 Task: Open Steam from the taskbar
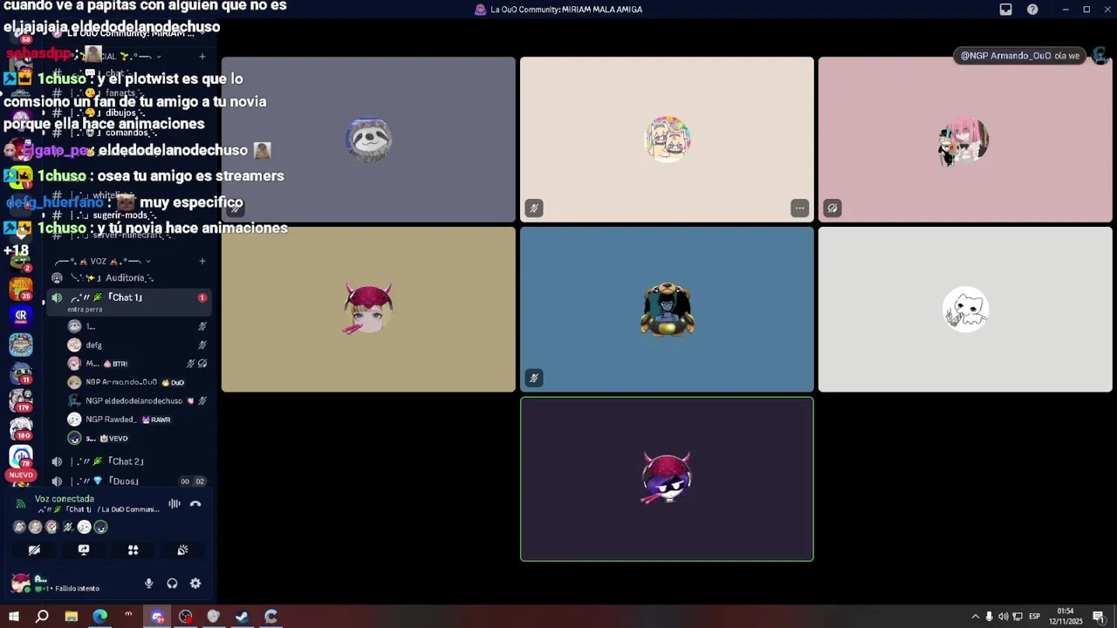(242, 617)
